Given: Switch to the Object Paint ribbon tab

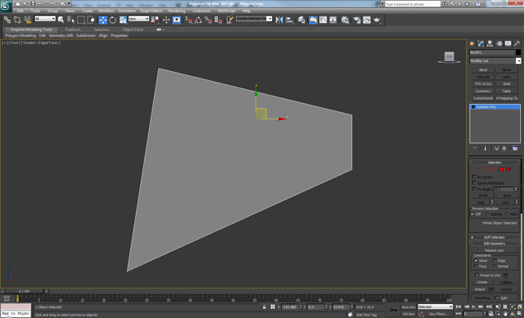Looking at the screenshot, I should (133, 29).
